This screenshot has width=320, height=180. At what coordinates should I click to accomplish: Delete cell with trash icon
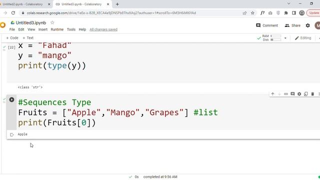pyautogui.click(x=312, y=94)
